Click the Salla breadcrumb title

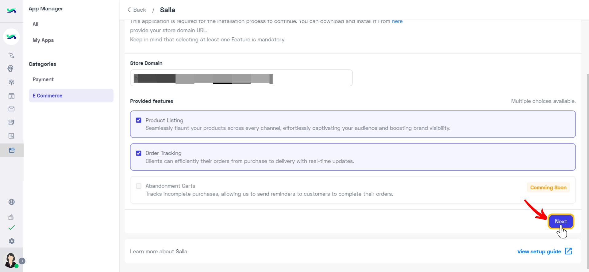pos(167,10)
